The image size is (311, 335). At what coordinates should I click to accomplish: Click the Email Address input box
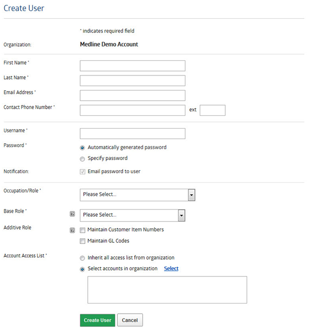132,95
